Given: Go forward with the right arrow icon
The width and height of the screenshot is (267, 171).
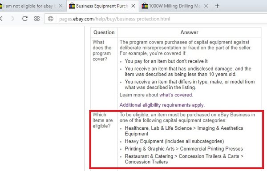Looking at the screenshot, I should coord(13,18).
